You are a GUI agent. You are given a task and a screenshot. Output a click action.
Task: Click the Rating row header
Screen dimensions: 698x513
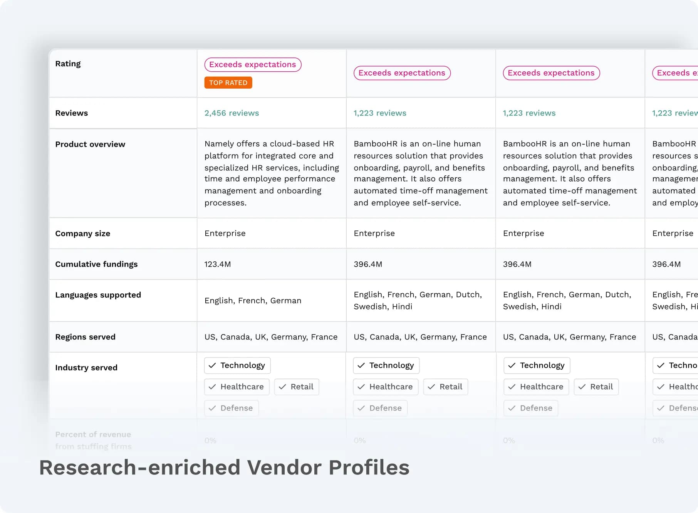point(68,63)
